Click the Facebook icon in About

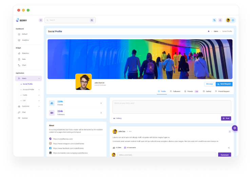50,148
